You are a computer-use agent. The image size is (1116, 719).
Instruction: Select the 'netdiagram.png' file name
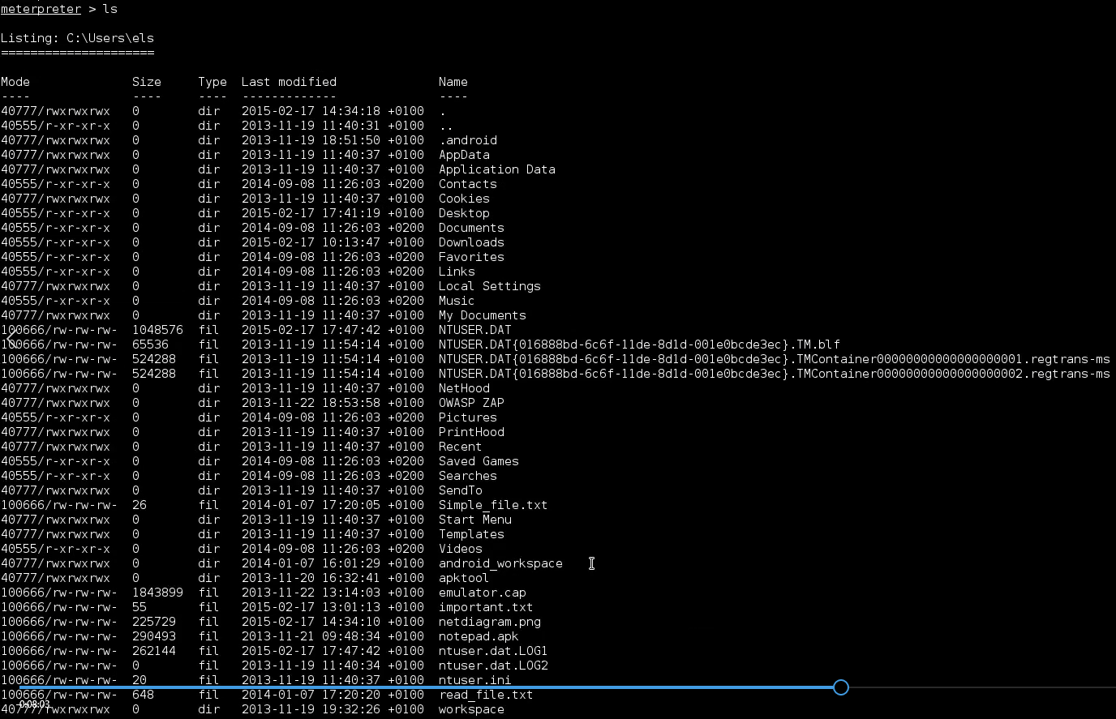[x=490, y=622]
